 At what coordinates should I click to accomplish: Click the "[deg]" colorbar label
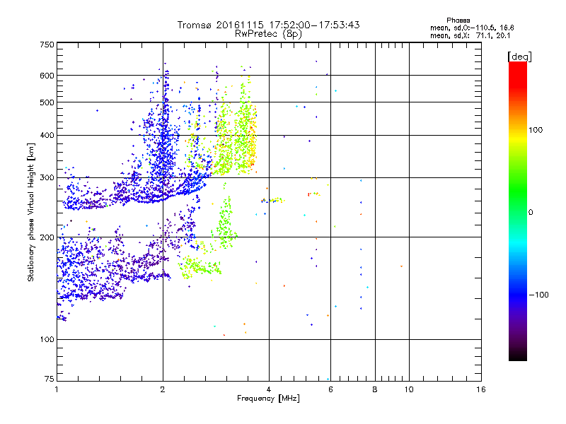coord(519,57)
